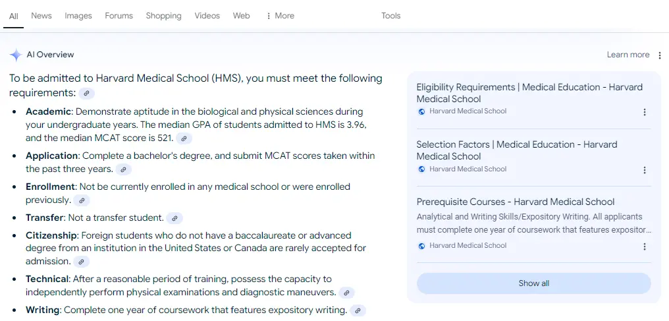The image size is (669, 321).
Task: Expand all sources with Show all
Action: click(x=533, y=283)
